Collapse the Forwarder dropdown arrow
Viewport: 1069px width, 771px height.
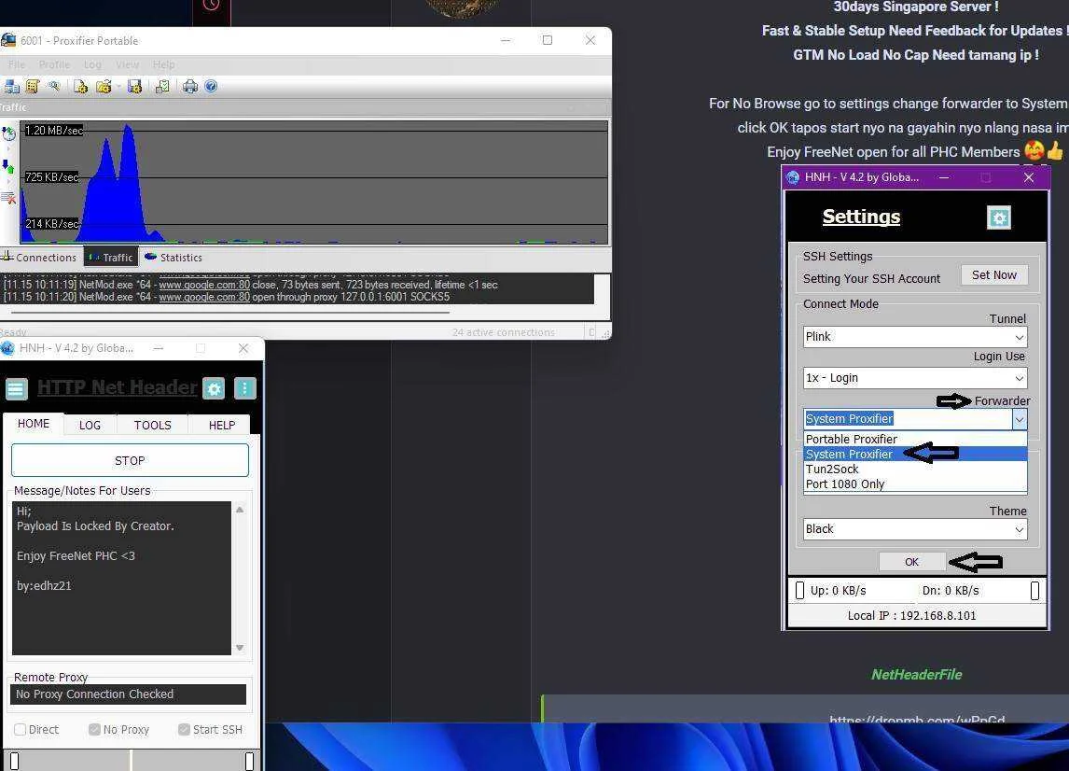click(x=1020, y=419)
